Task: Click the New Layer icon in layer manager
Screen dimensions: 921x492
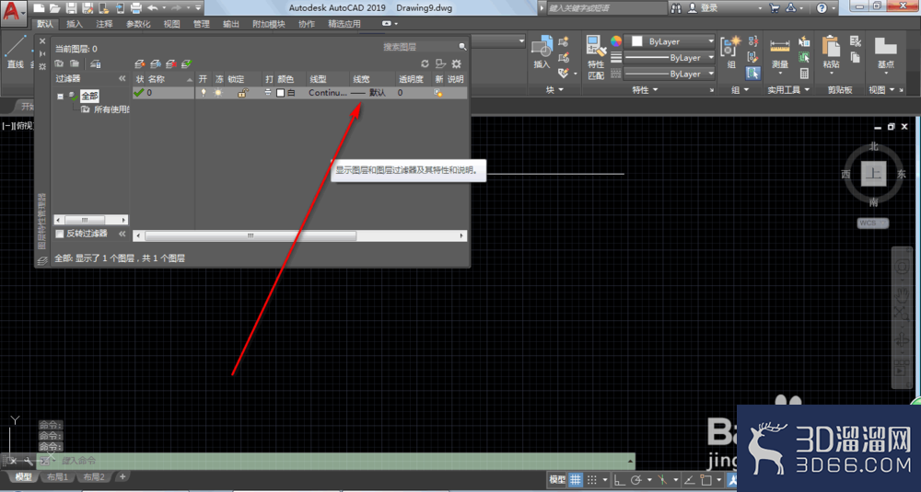Action: (x=139, y=64)
